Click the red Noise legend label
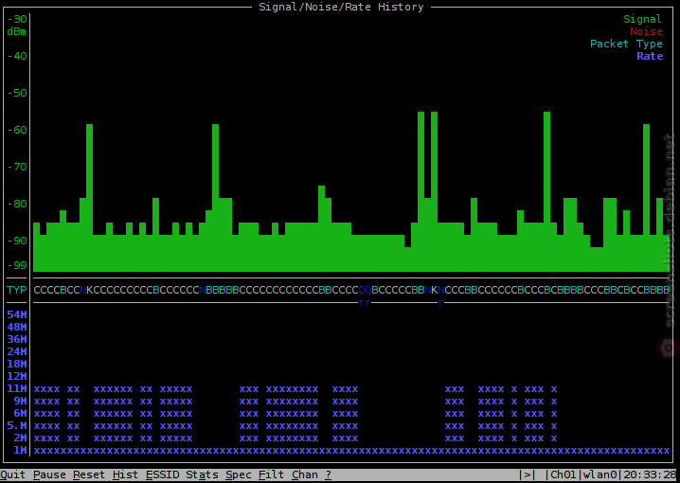Image resolution: width=680 pixels, height=483 pixels. 646,31
